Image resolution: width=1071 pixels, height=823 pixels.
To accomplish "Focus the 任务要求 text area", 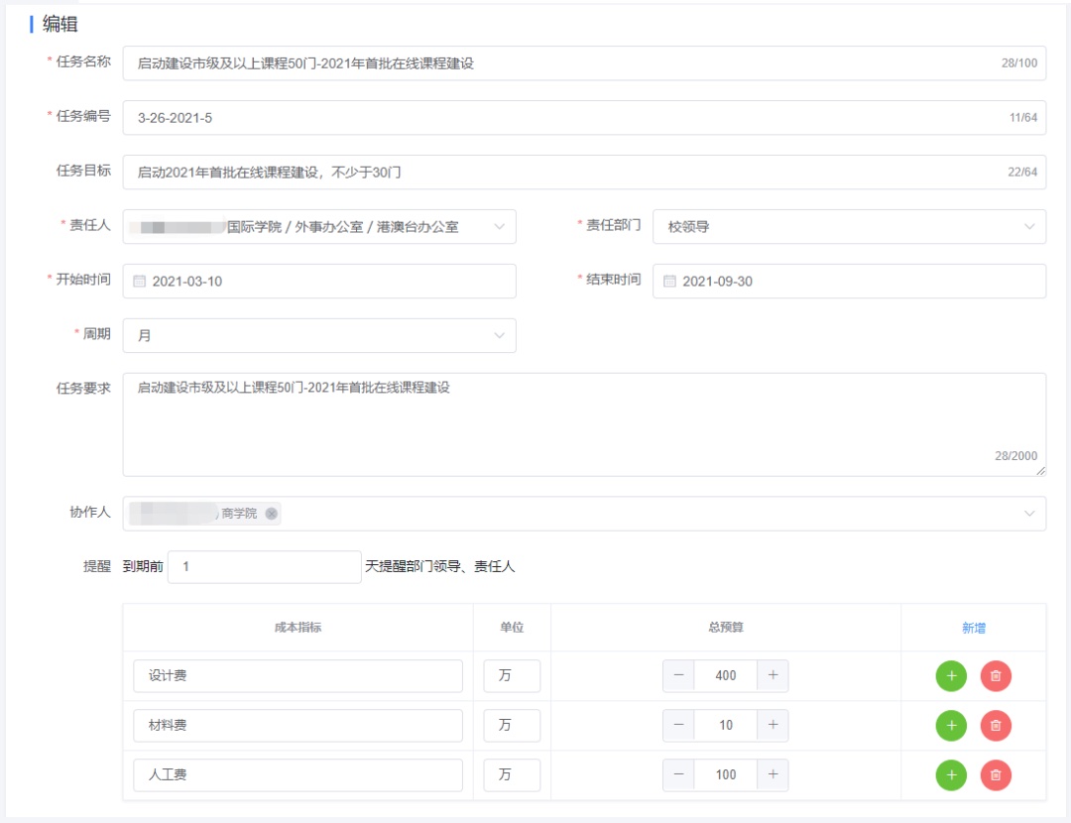I will [x=583, y=424].
